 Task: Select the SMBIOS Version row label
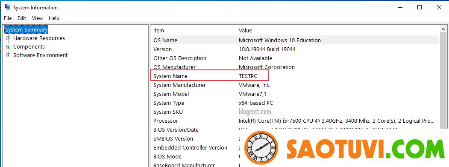point(173,139)
